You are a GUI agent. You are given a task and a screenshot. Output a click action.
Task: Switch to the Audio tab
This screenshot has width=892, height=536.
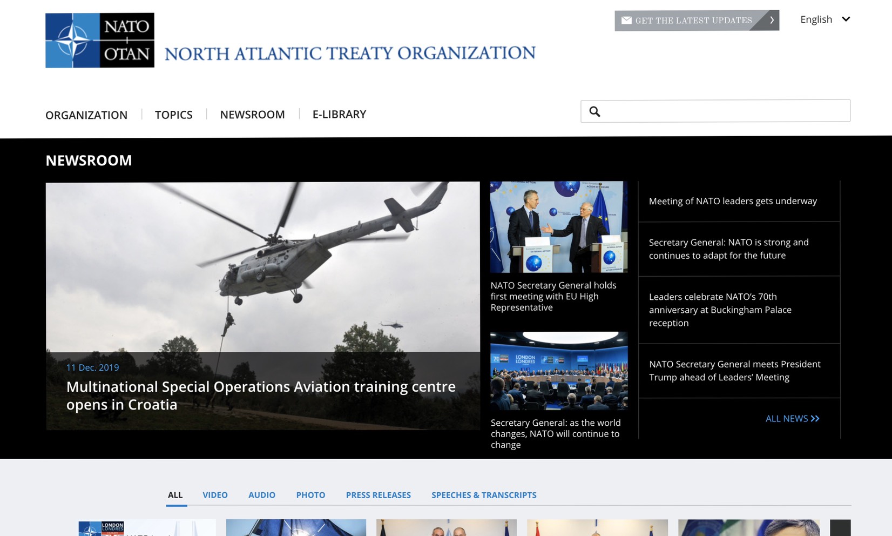click(x=262, y=495)
